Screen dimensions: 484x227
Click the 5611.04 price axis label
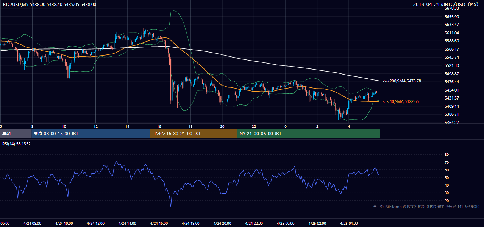point(452,33)
